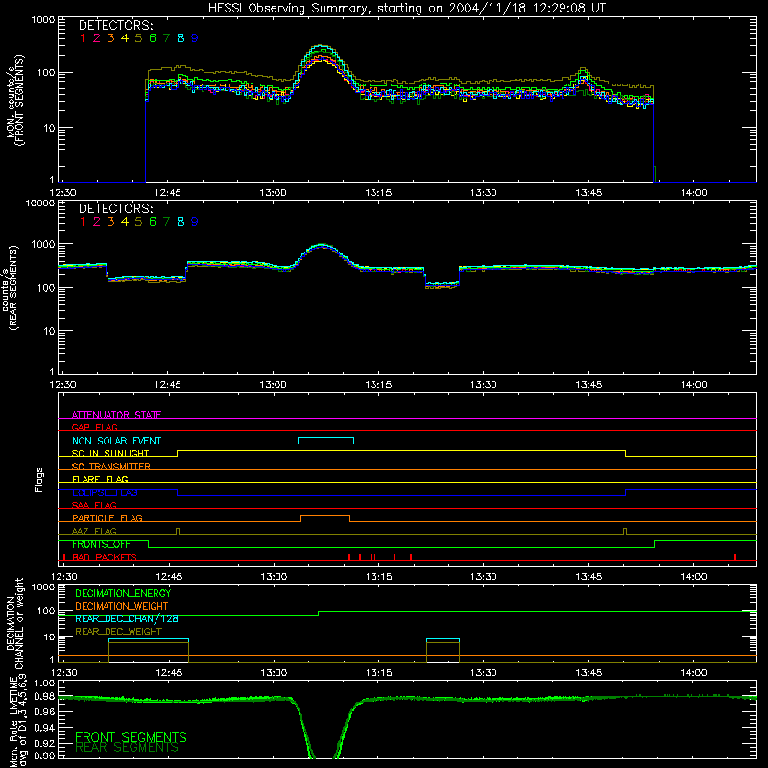Select the PARTICLE_FLAG label
This screenshot has height=768, width=768.
tap(108, 517)
